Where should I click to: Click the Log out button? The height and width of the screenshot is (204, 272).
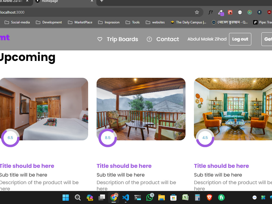coord(240,39)
